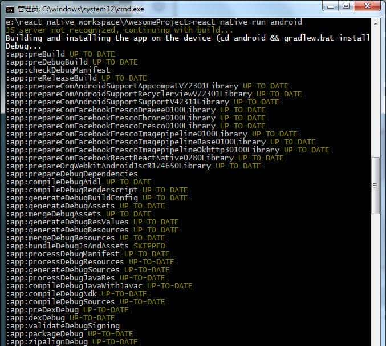Click the ':app:compileDebugNdk' line
386x346 pixels.
click(76, 293)
